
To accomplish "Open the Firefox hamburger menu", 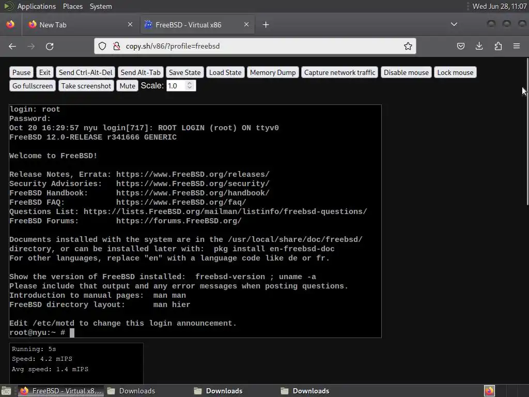I will click(517, 46).
